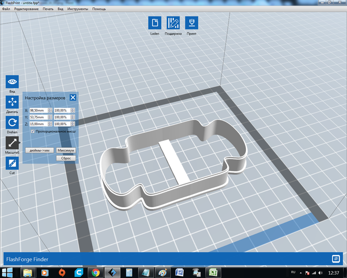347x278 pixels.
Task: Open File Explorer from taskbar
Action: tap(28, 272)
